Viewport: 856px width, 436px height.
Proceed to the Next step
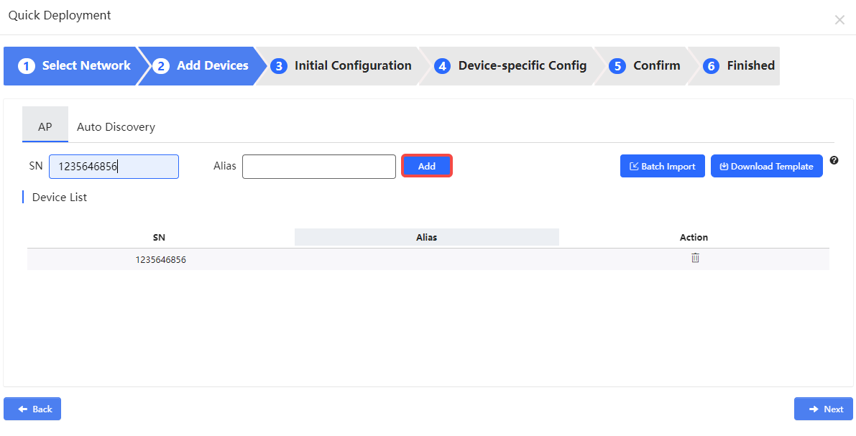click(823, 409)
